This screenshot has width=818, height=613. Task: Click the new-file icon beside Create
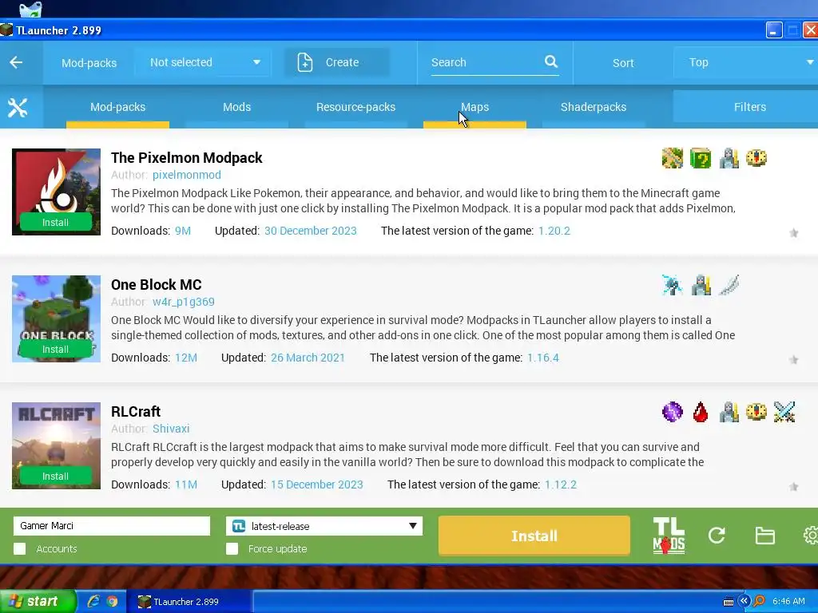point(305,62)
